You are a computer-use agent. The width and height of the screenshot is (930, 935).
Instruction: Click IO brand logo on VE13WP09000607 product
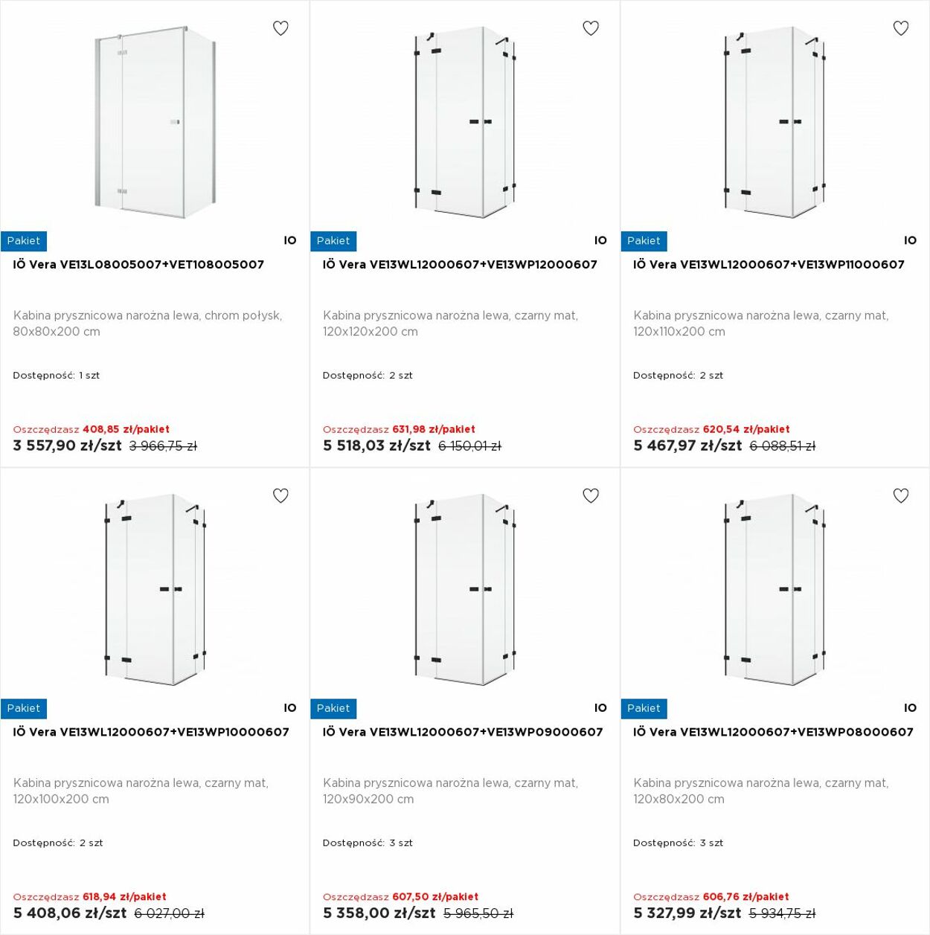(x=600, y=708)
